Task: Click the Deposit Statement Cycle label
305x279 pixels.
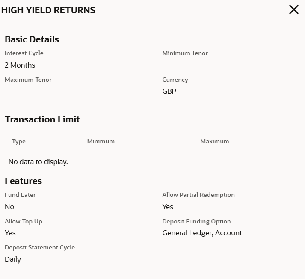Action: pos(40,247)
